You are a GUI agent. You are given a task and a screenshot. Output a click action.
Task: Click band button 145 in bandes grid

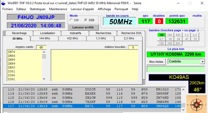pyautogui.click(x=170, y=43)
